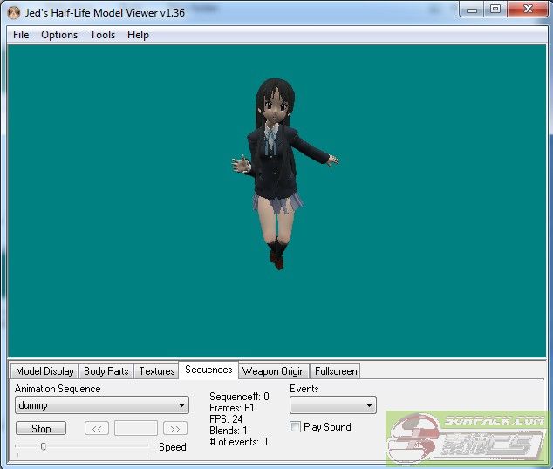Click the animation Speed slider handle
Image resolution: width=553 pixels, height=469 pixels.
[43, 446]
